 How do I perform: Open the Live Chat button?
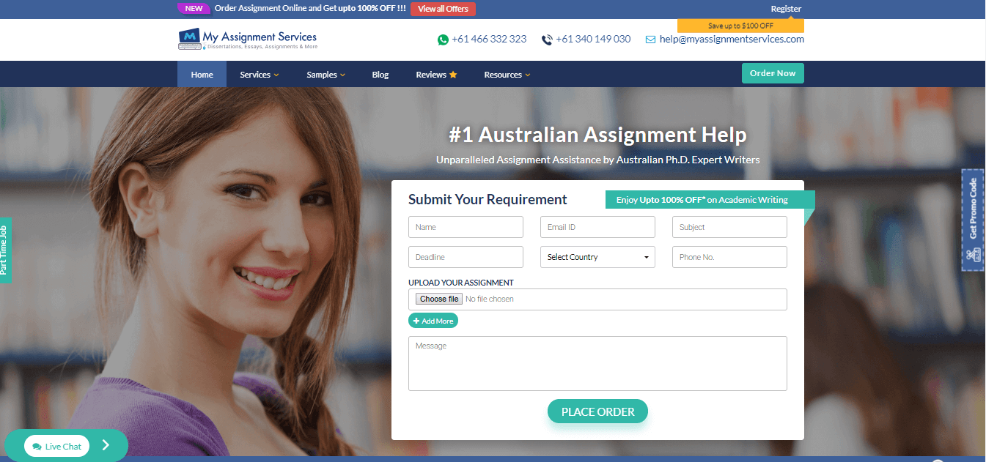pyautogui.click(x=56, y=447)
